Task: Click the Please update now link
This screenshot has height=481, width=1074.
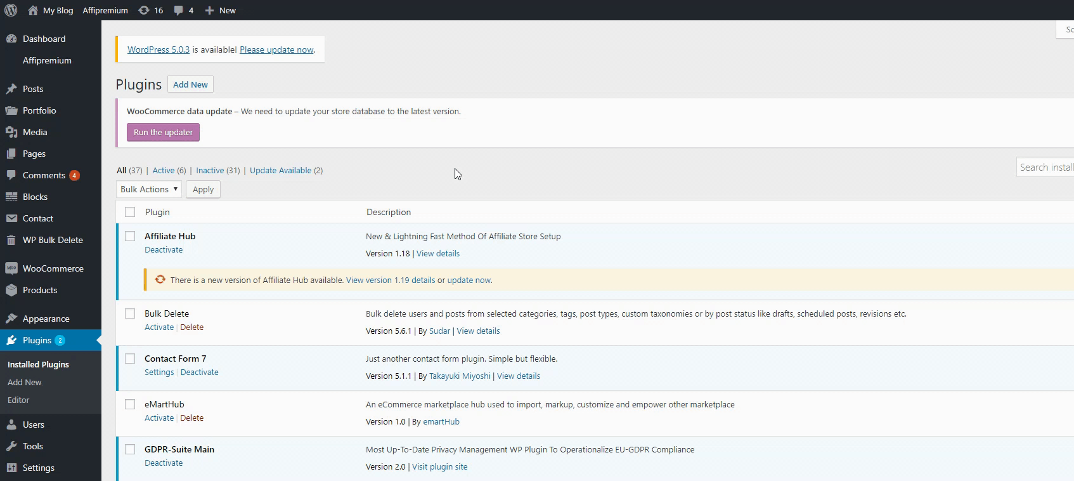Action: coord(276,49)
